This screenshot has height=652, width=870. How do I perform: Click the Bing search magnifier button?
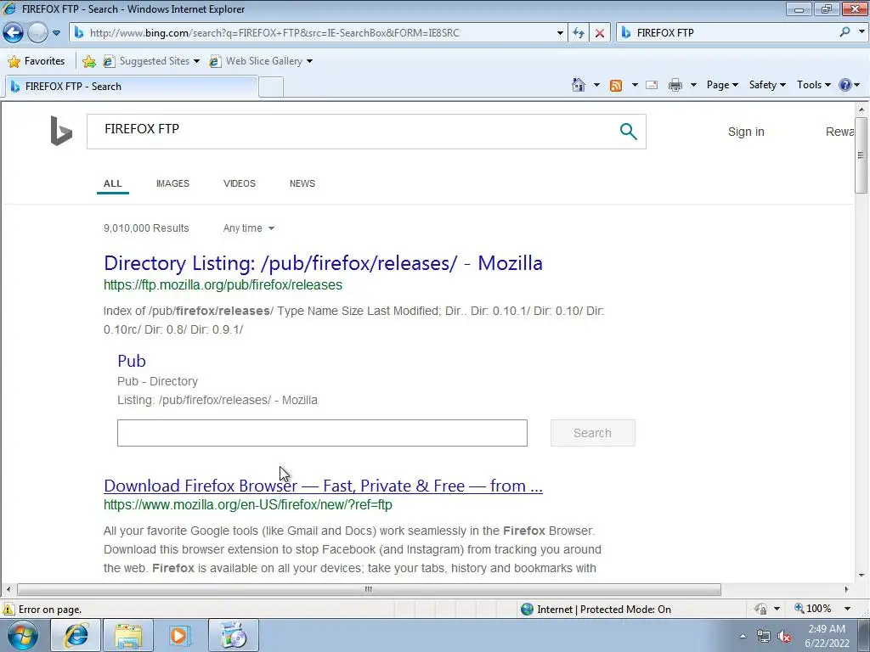[628, 132]
